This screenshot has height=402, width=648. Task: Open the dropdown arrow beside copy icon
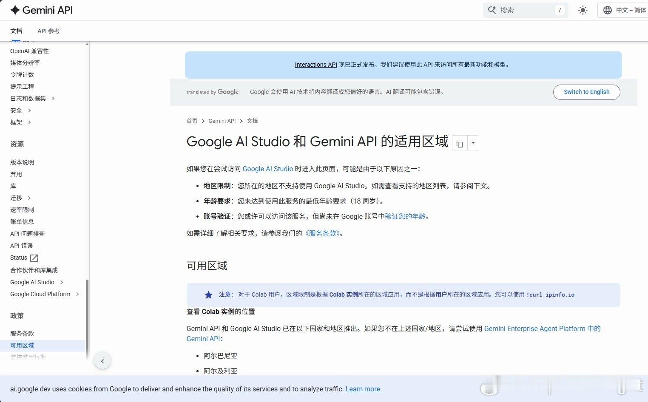[x=473, y=143]
